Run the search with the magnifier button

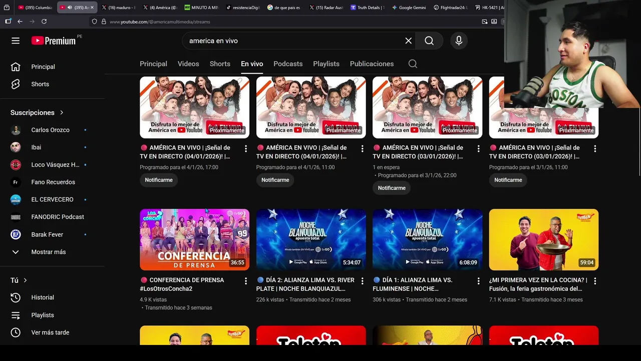click(x=429, y=41)
